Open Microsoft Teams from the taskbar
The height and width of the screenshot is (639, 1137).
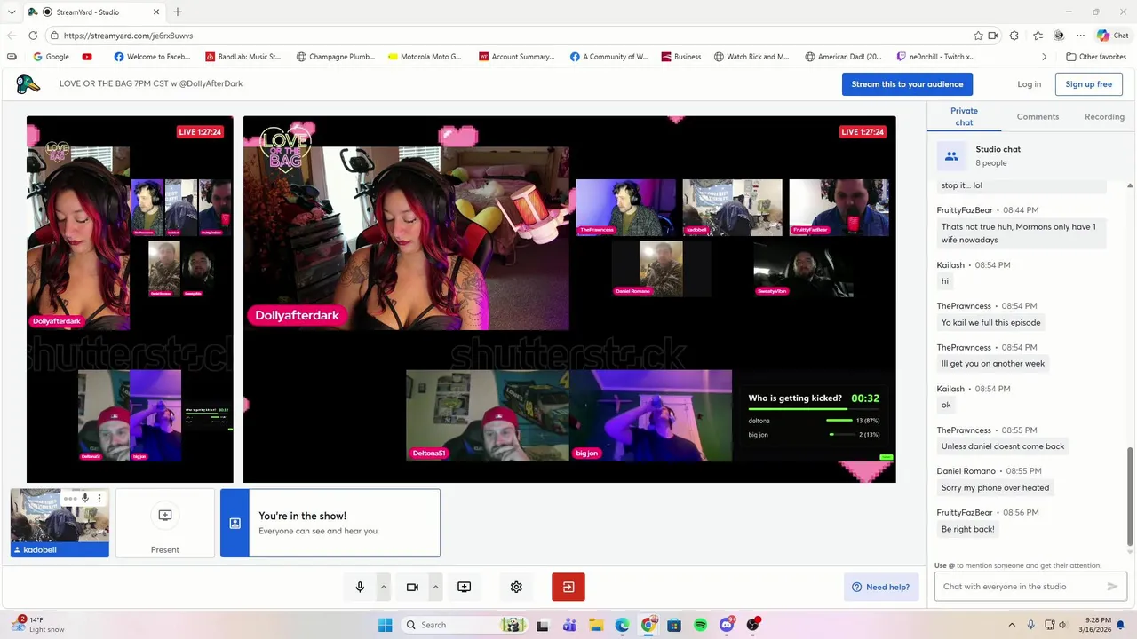pyautogui.click(x=569, y=625)
